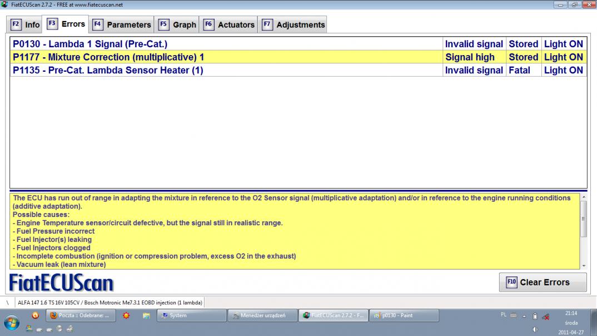Click 'Light ON' in the P0130 row
This screenshot has height=336, width=597.
[564, 44]
